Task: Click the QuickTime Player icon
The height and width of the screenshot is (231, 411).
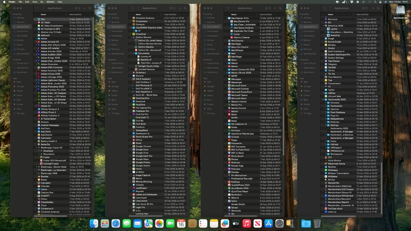Action: click(229, 192)
